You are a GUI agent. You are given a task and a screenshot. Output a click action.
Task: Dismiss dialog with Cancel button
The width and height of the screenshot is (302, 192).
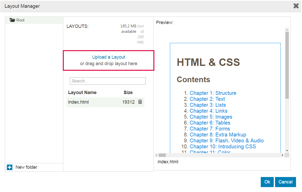pyautogui.click(x=285, y=182)
